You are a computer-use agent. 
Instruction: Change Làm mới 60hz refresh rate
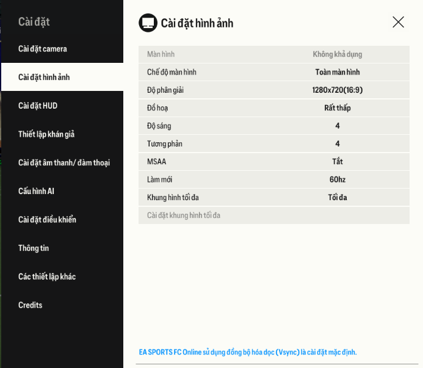pos(337,180)
